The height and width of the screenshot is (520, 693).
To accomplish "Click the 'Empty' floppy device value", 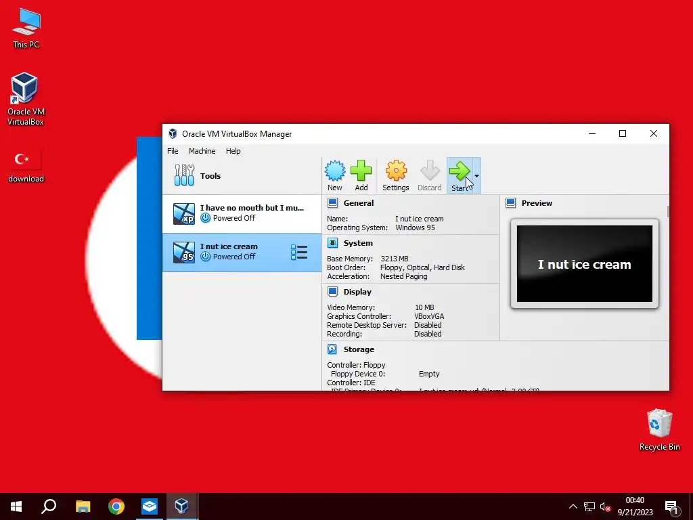I will [429, 374].
